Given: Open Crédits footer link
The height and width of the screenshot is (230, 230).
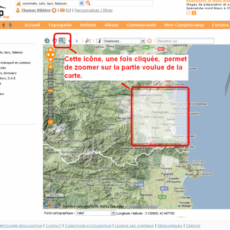Looking at the screenshot, I should pyautogui.click(x=193, y=225).
